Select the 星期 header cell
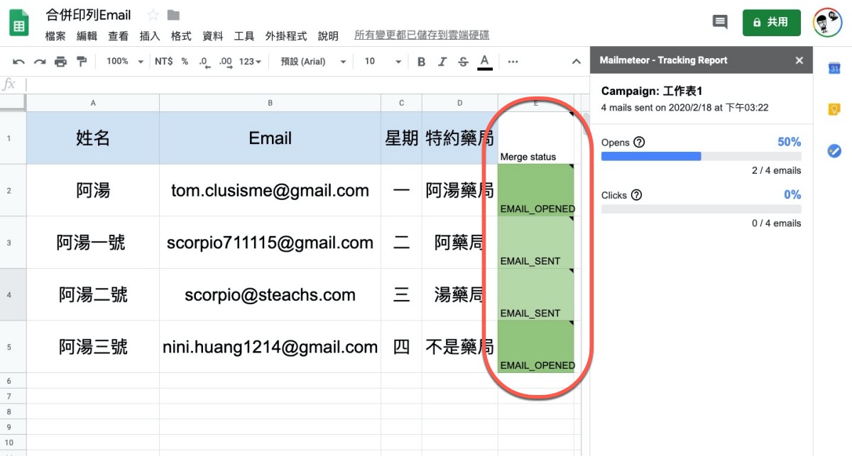This screenshot has width=852, height=456. (x=401, y=138)
